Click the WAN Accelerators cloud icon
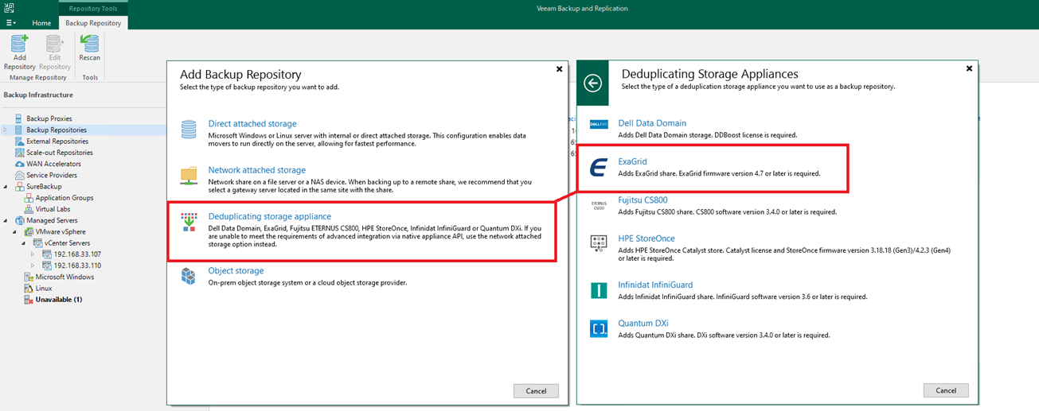This screenshot has height=411, width=1039. (18, 164)
